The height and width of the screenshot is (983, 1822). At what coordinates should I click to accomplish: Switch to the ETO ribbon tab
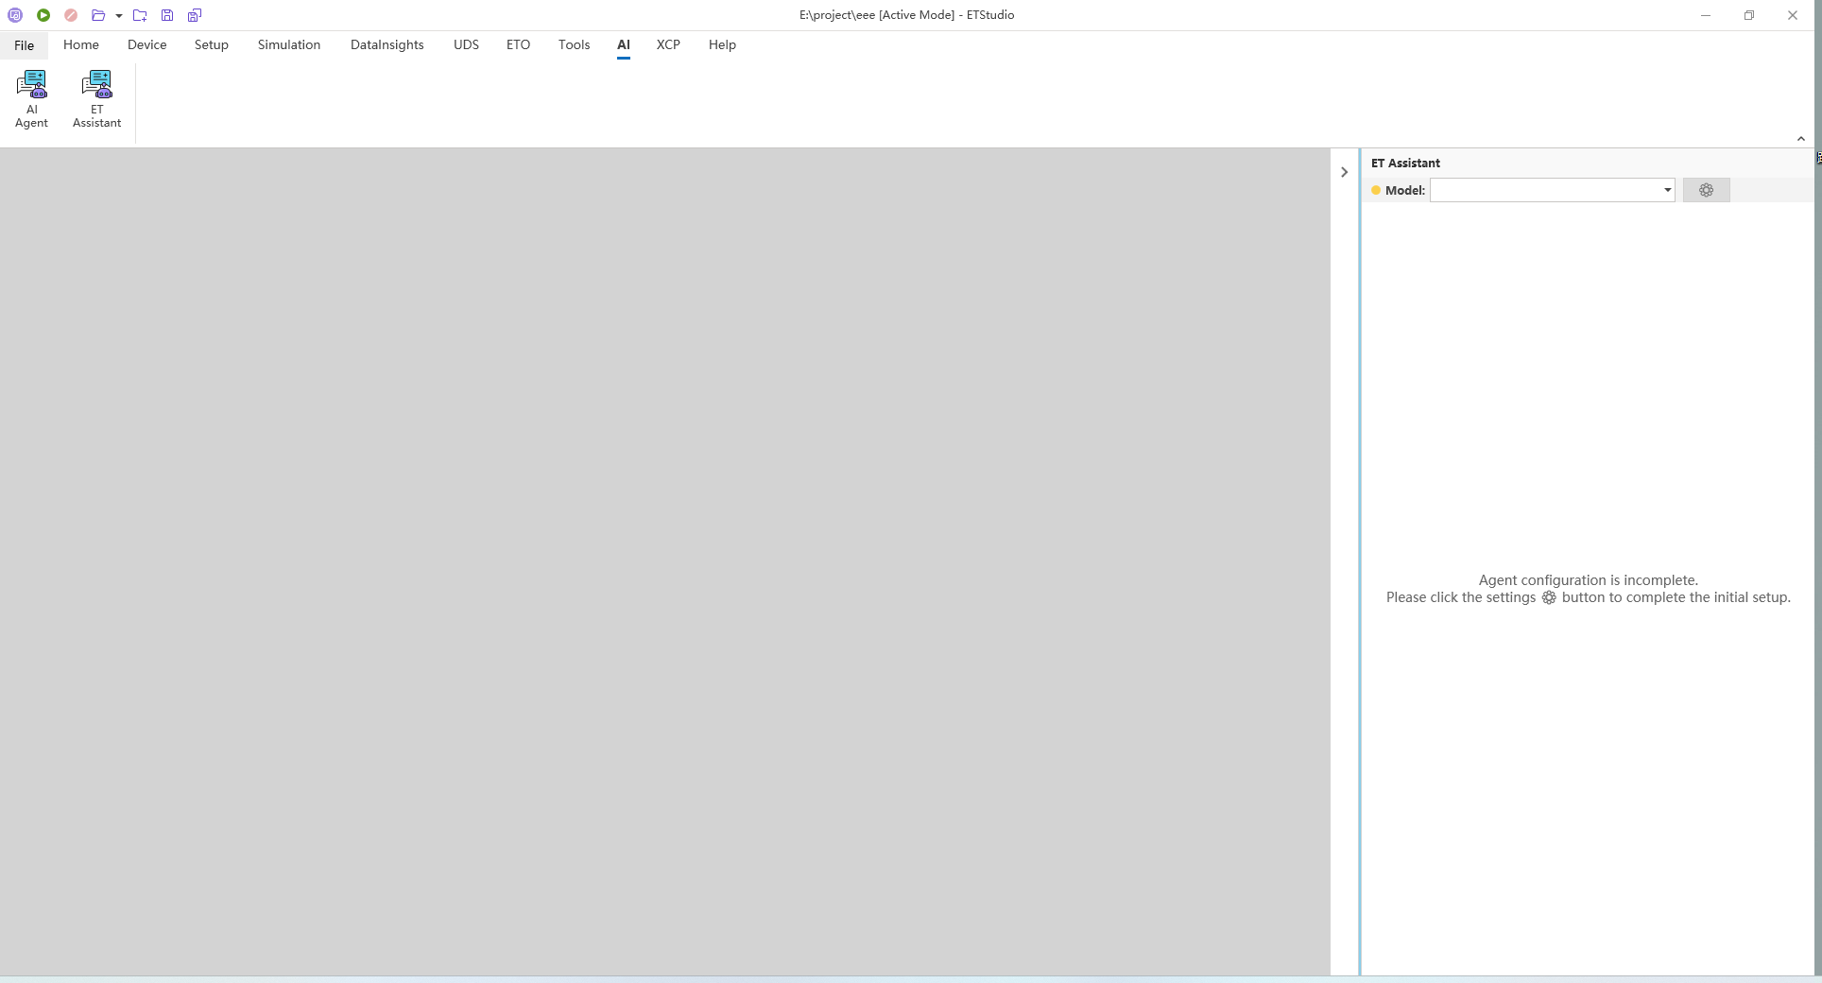coord(518,44)
